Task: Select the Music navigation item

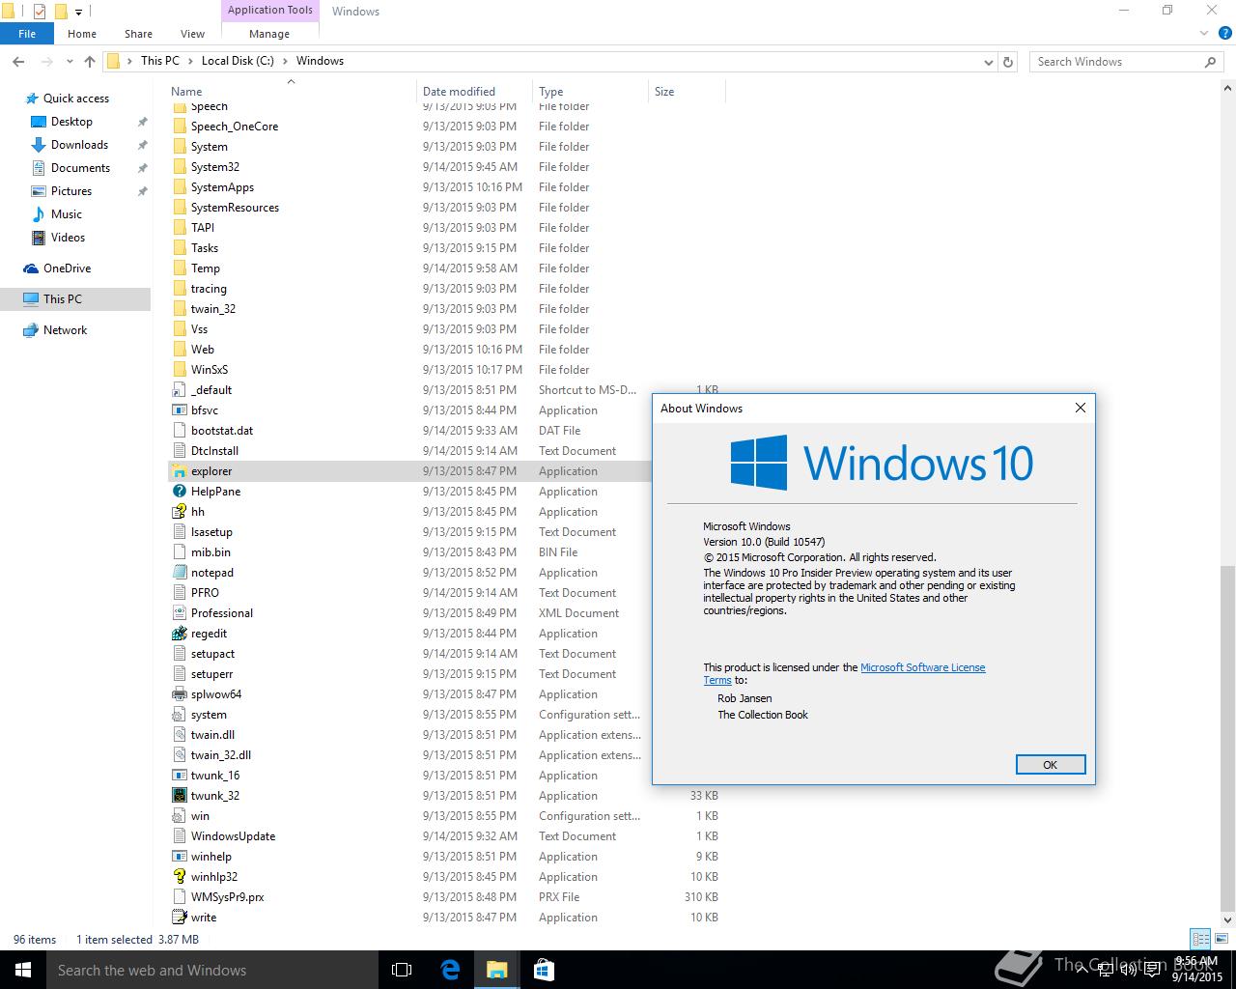Action: tap(67, 214)
